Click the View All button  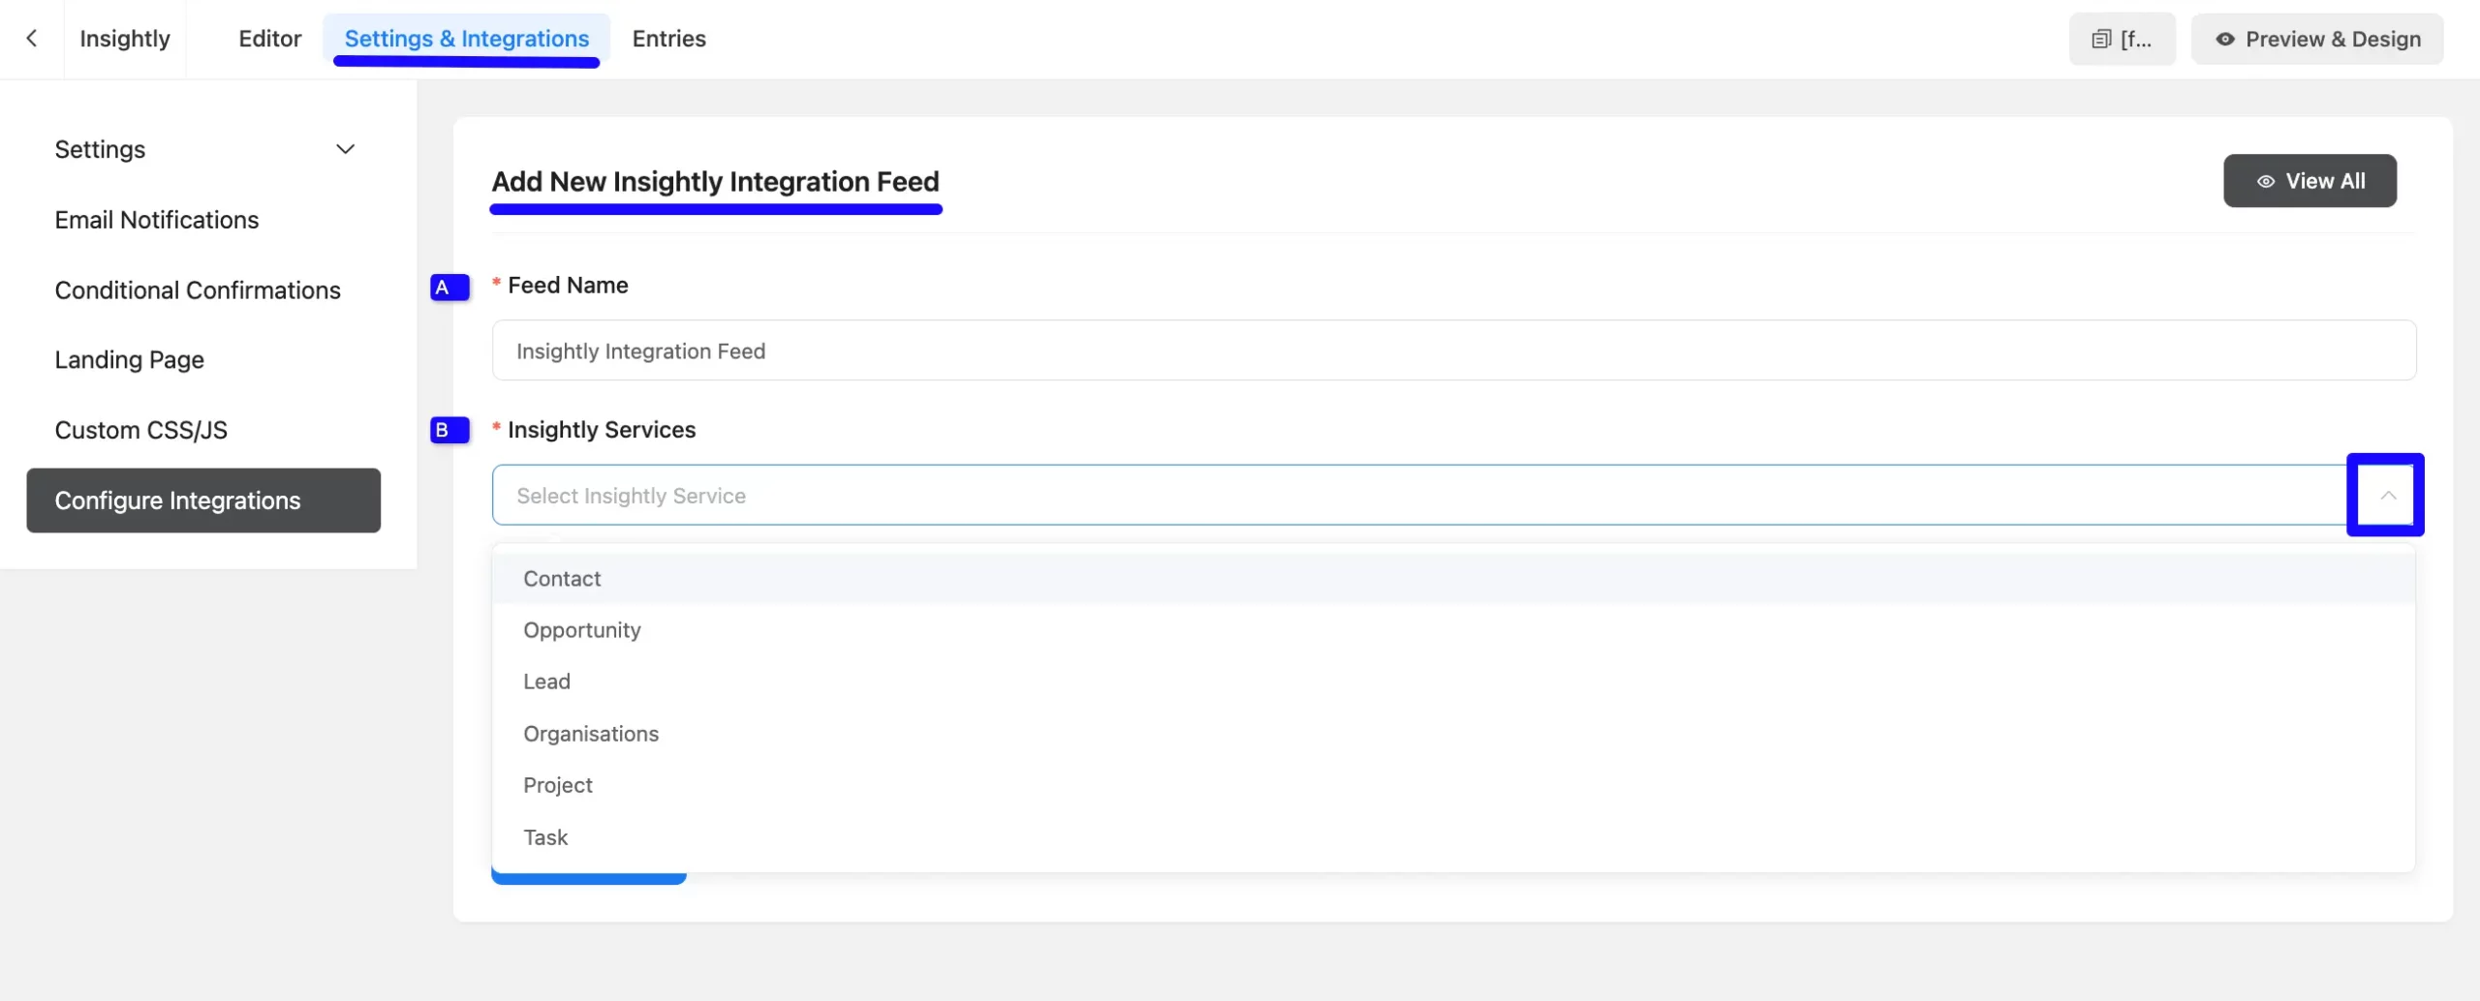pos(2309,181)
